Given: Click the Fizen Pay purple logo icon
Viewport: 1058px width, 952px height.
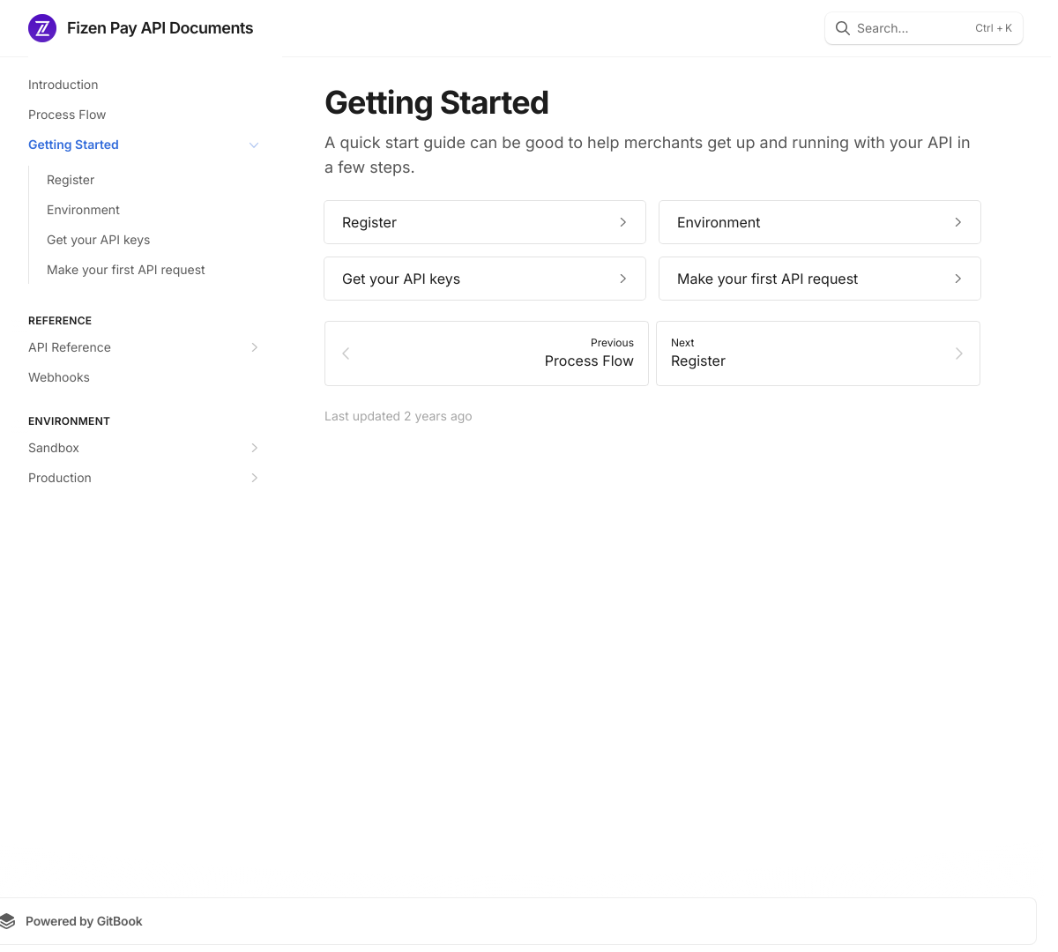Looking at the screenshot, I should 42,28.
